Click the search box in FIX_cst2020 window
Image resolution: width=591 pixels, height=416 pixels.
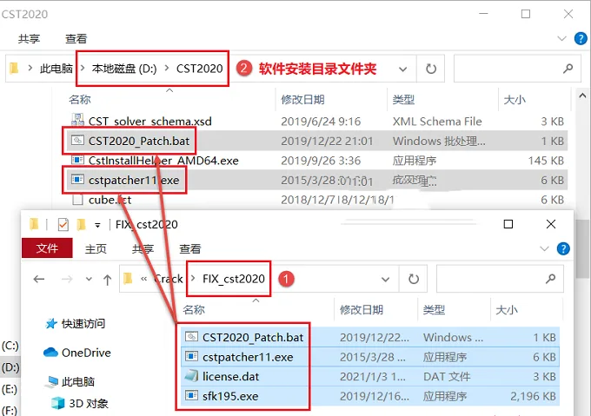[500, 279]
